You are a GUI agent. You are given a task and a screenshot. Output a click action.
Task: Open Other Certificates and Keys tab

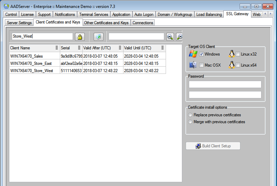(x=106, y=23)
